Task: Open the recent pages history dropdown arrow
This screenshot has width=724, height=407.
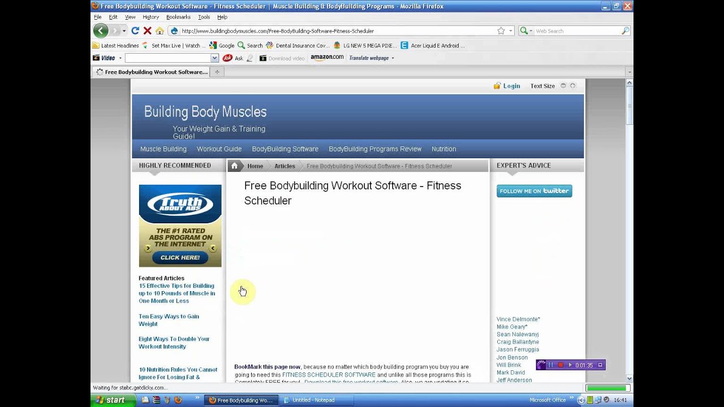Action: click(x=124, y=31)
